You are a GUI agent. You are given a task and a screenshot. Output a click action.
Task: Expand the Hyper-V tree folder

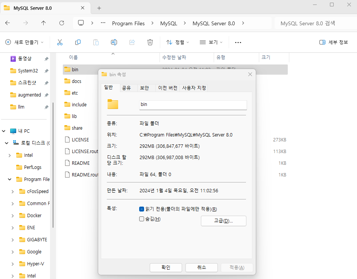coord(12,264)
